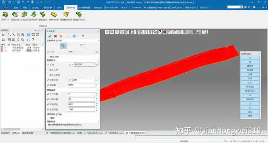
Task: Open the 回弹FEA springback tool
Action: pos(5,16)
